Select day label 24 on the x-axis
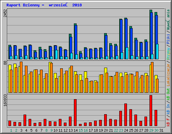 pos(126,130)
